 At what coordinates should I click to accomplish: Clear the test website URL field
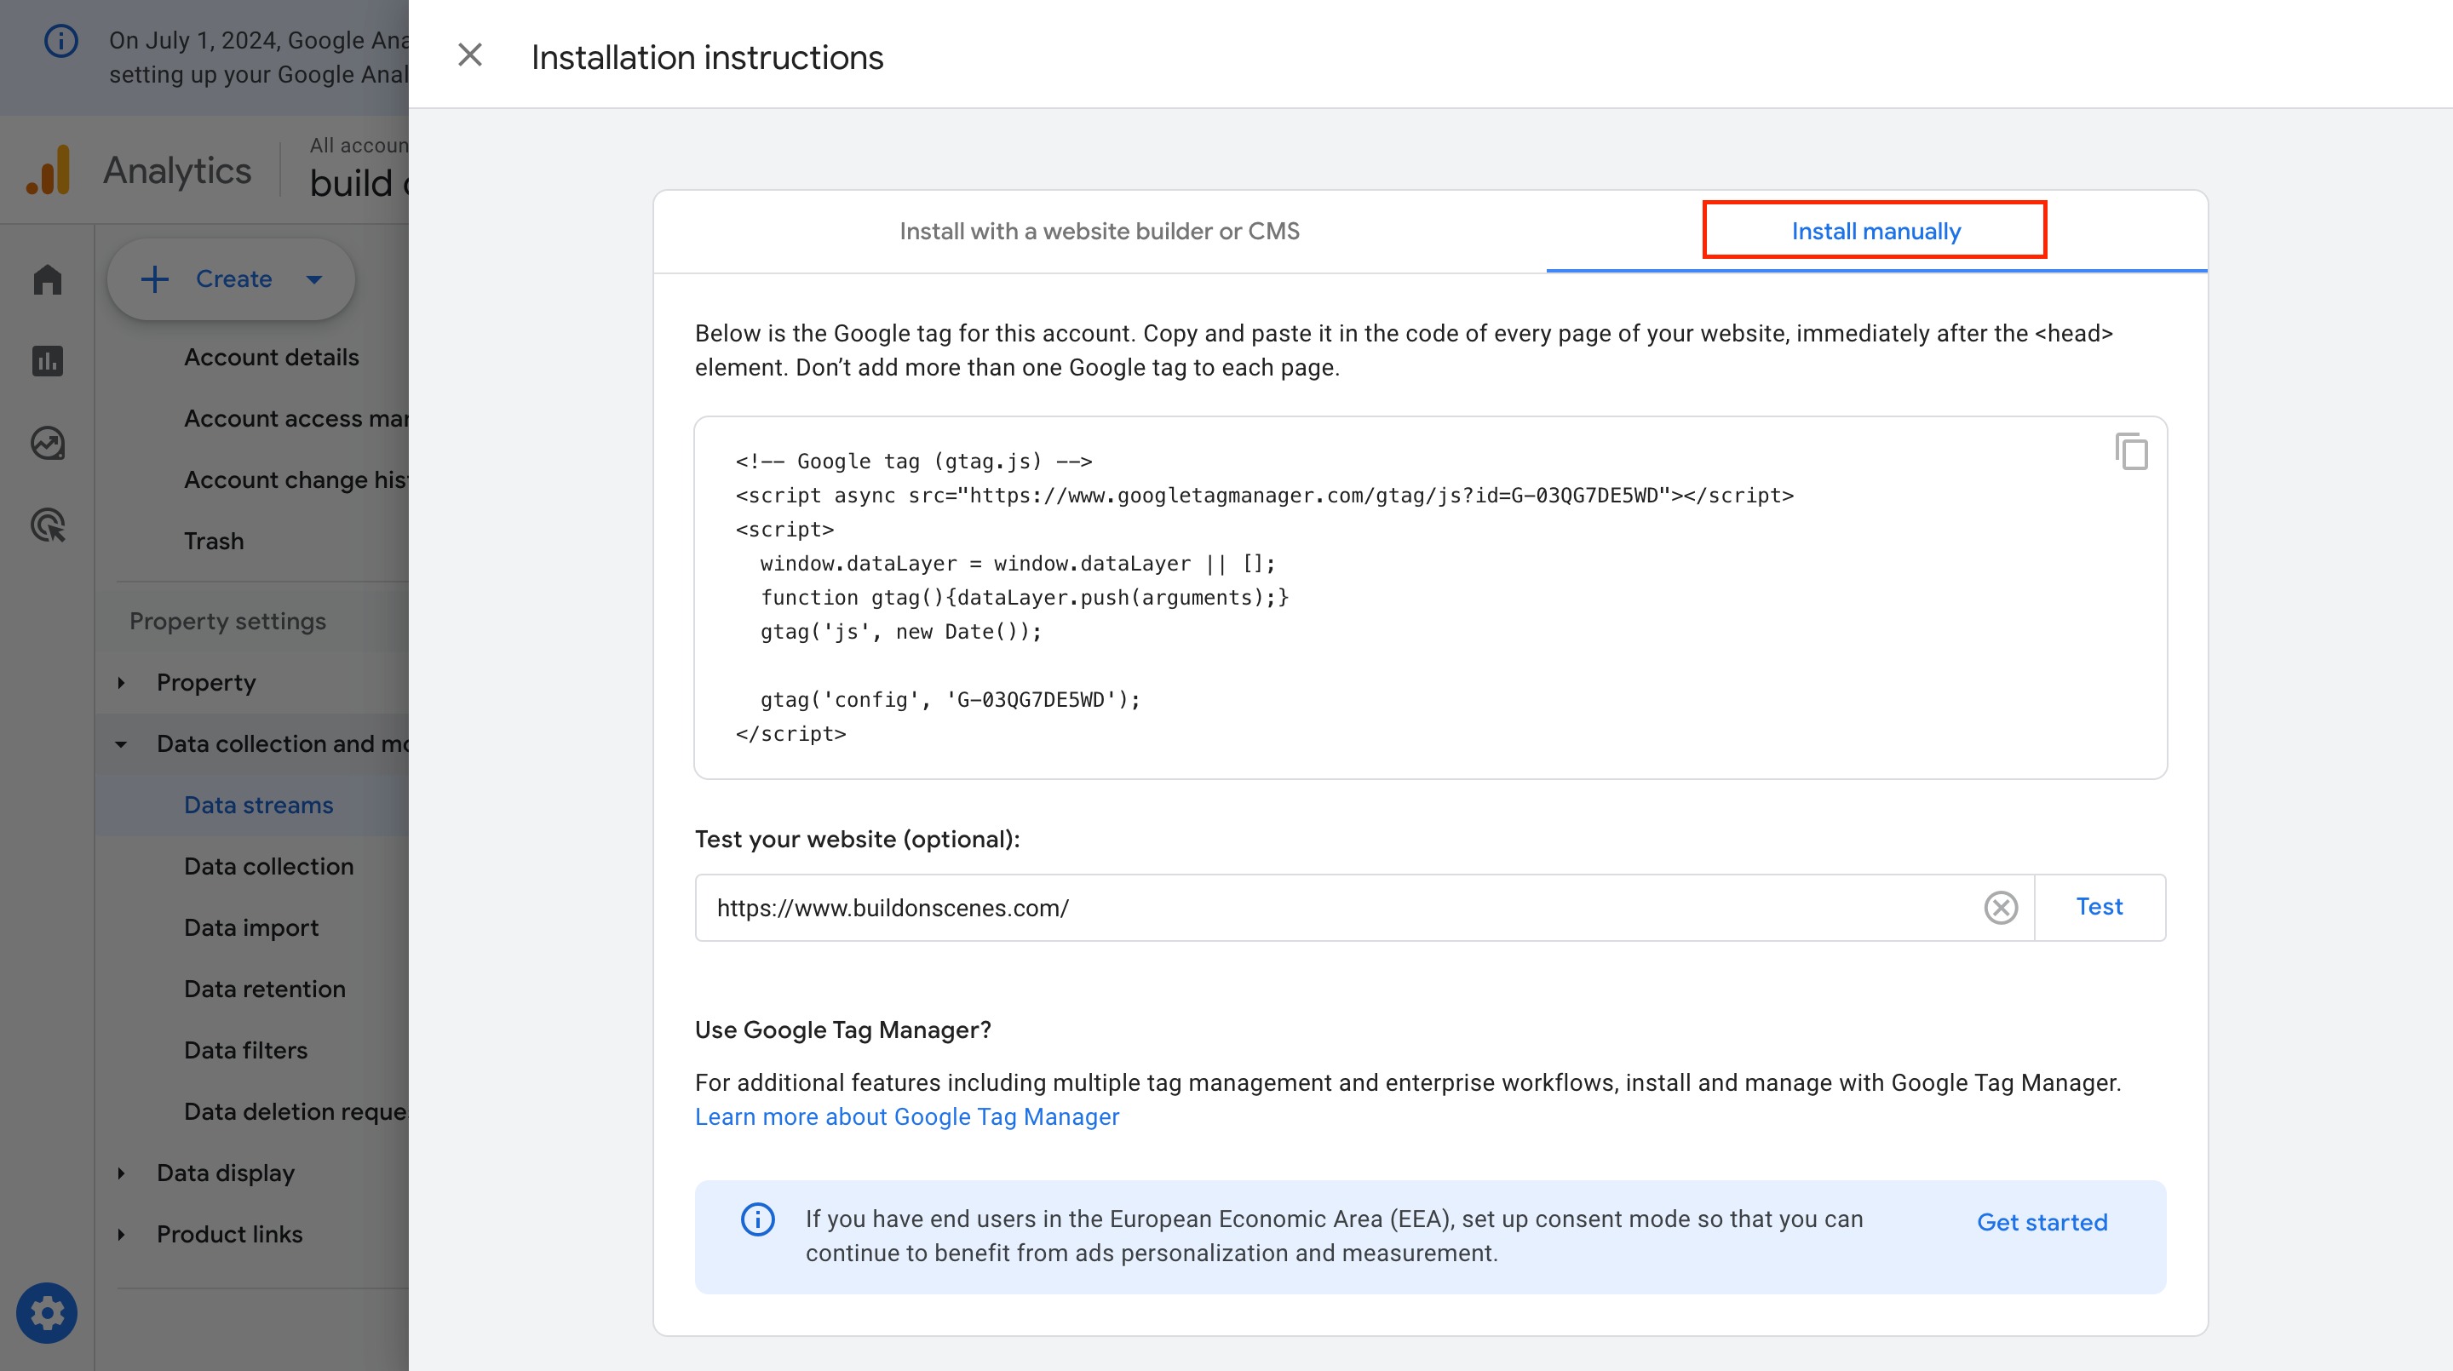(2000, 908)
